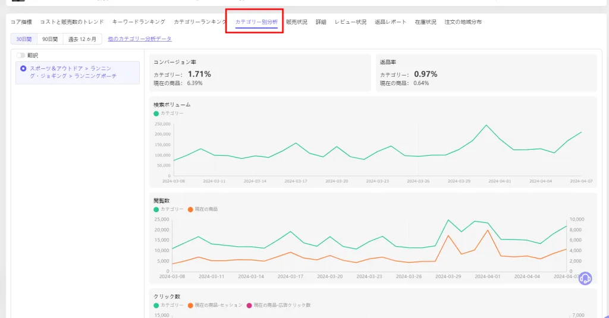Click the current product conversion 6.39%
609x318 pixels.
pyautogui.click(x=194, y=83)
